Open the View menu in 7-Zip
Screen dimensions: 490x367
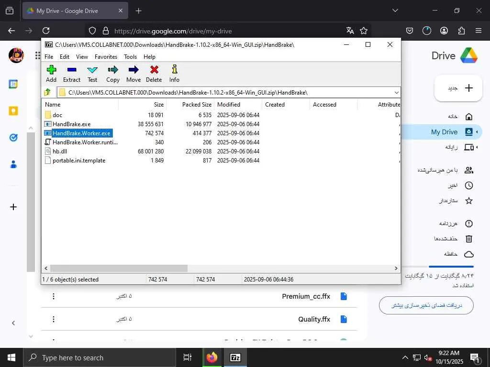coord(82,57)
